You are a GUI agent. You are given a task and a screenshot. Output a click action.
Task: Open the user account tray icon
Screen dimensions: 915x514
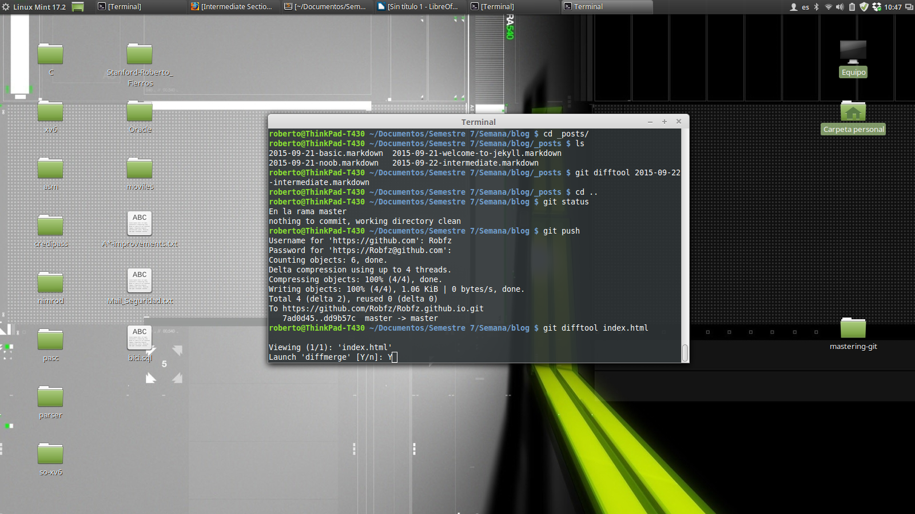(794, 7)
